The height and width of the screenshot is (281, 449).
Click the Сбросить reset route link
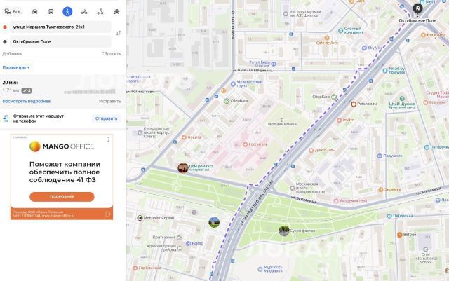pyautogui.click(x=111, y=53)
